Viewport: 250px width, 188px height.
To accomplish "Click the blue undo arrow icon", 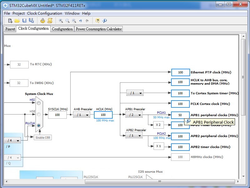I will coord(81,21).
